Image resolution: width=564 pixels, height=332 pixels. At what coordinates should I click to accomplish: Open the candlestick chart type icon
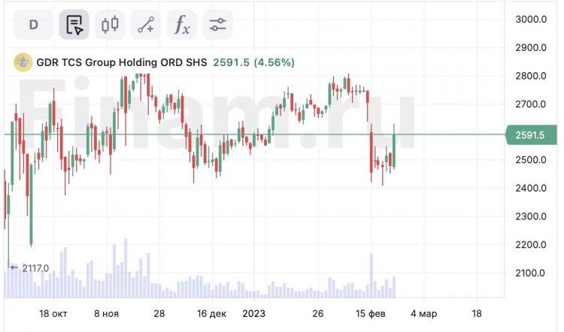110,25
